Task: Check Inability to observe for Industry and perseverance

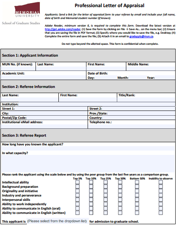Action: pos(161,195)
